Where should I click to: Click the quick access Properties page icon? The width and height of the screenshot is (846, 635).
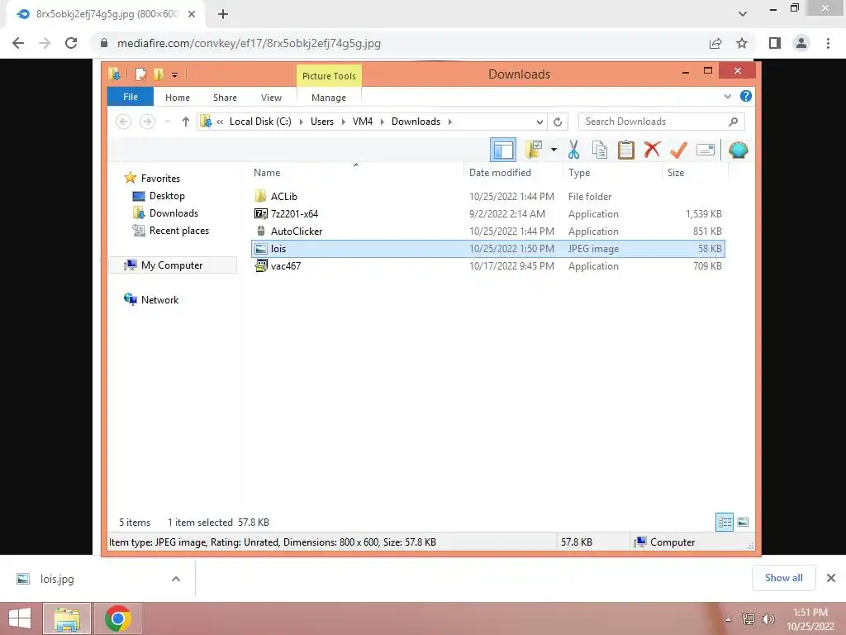[x=140, y=74]
